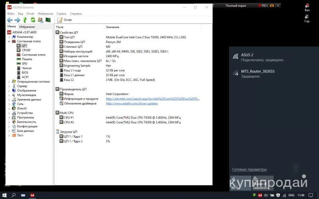This screenshot has width=319, height=199.
Task: Open the aida64.com driver-updates link
Action: (x=132, y=103)
